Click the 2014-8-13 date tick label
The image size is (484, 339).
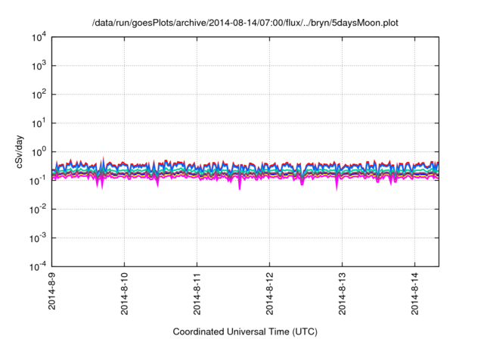coord(342,294)
